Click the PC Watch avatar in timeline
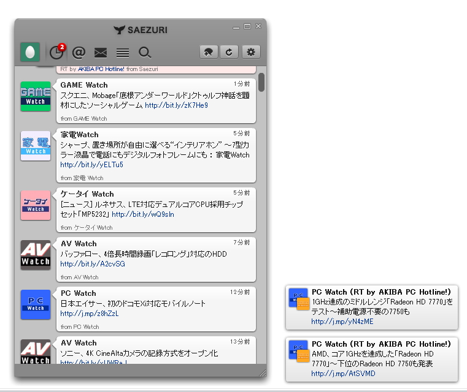The width and height of the screenshot is (467, 392). tap(36, 304)
